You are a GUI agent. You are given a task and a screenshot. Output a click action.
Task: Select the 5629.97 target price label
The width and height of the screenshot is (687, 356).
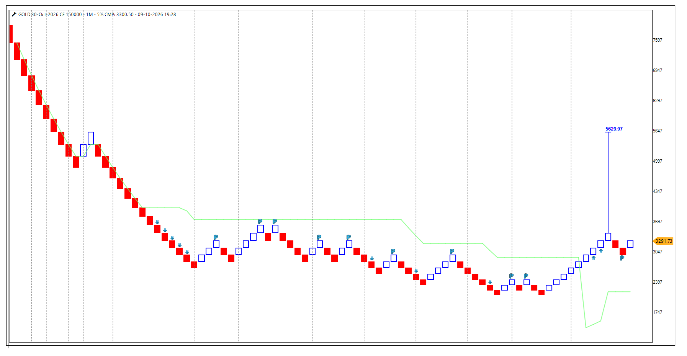[x=614, y=129]
